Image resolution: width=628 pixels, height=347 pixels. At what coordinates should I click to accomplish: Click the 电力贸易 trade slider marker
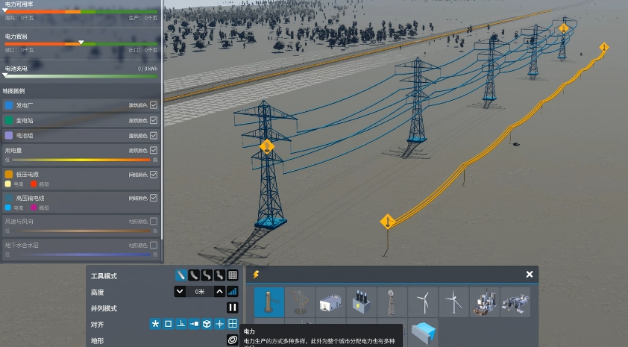point(81,42)
